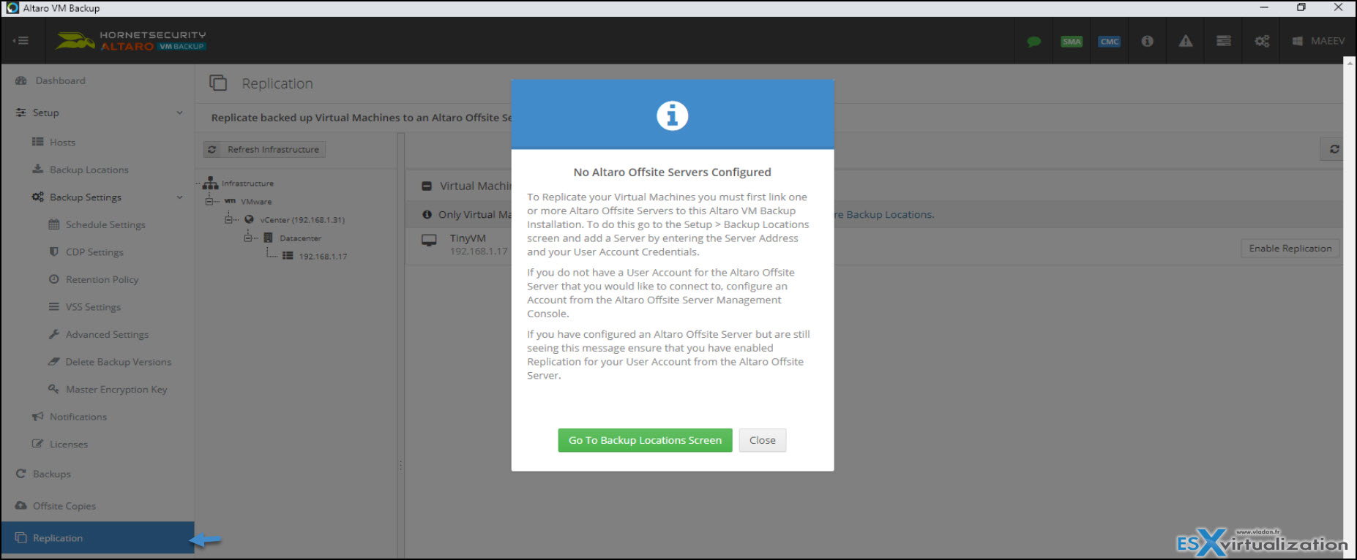
Task: Open the info icon in top bar
Action: pyautogui.click(x=1147, y=41)
